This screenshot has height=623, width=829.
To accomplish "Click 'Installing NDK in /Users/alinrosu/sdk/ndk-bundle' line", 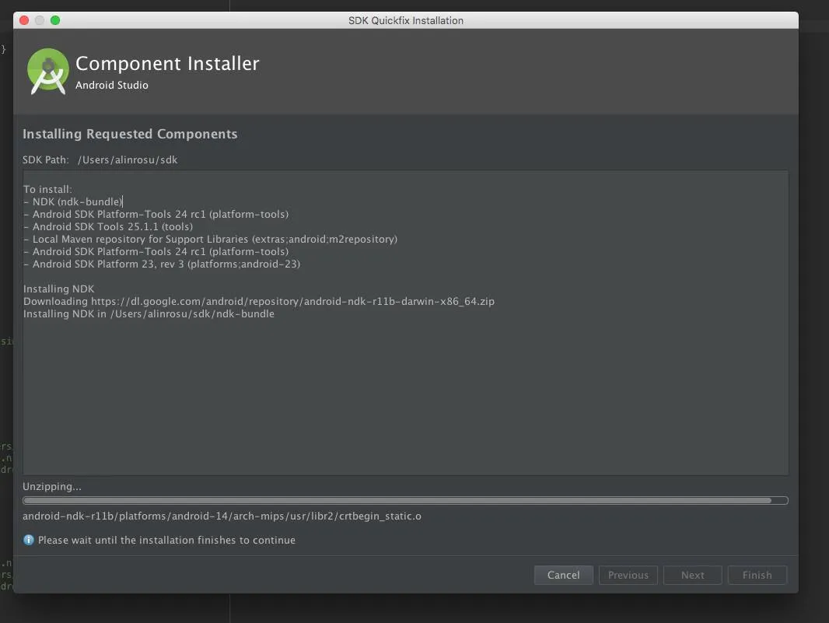I will point(149,313).
